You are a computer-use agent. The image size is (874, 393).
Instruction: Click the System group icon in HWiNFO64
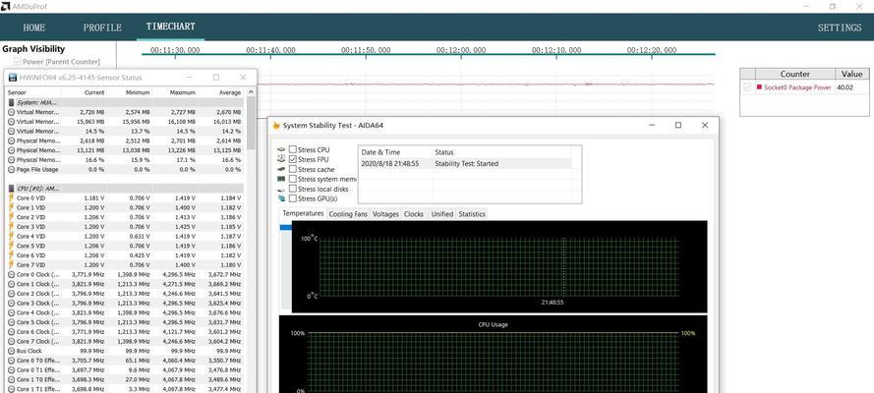(12, 102)
